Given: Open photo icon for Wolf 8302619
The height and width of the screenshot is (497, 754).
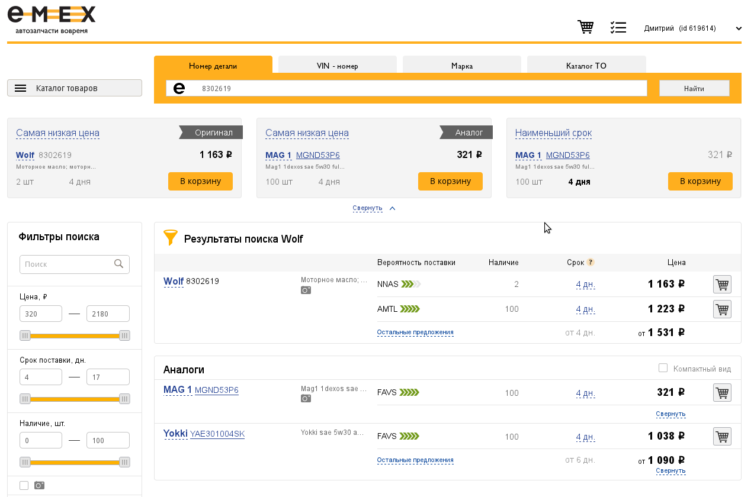Looking at the screenshot, I should click(306, 290).
